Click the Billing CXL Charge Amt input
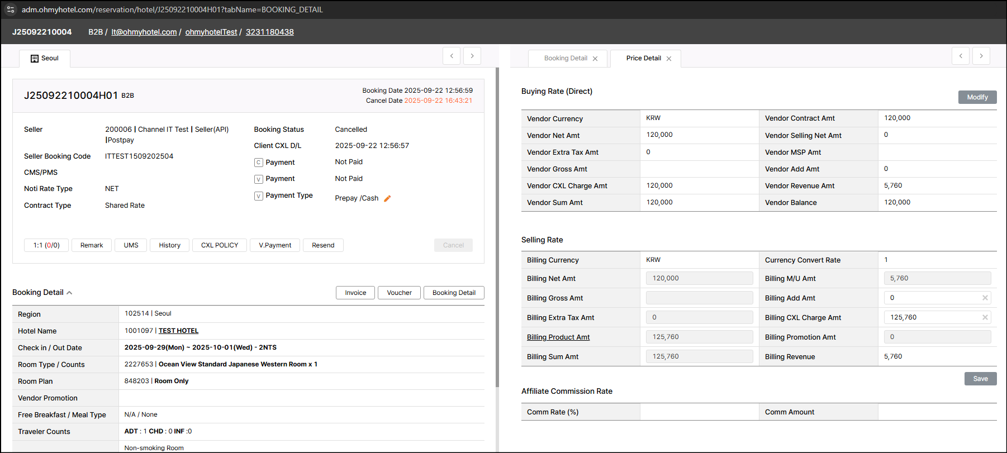 click(931, 317)
